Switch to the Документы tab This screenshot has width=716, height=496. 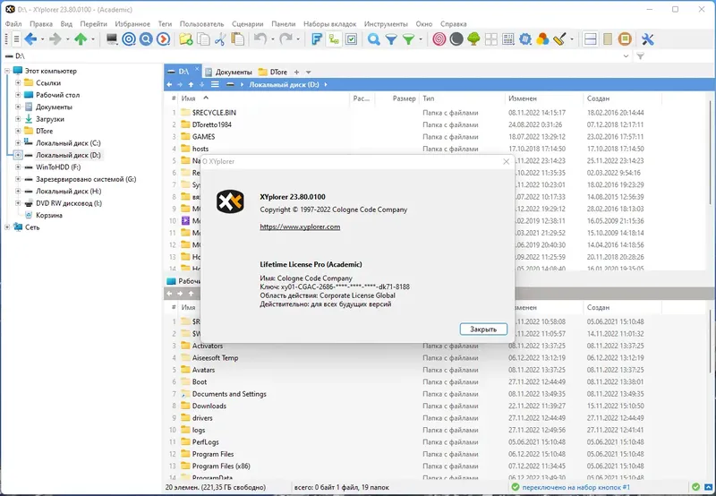coord(228,72)
